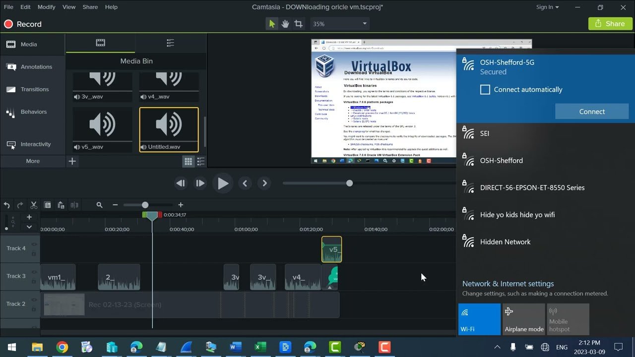
Task: Show hidden system tray icons arrow
Action: (498, 347)
